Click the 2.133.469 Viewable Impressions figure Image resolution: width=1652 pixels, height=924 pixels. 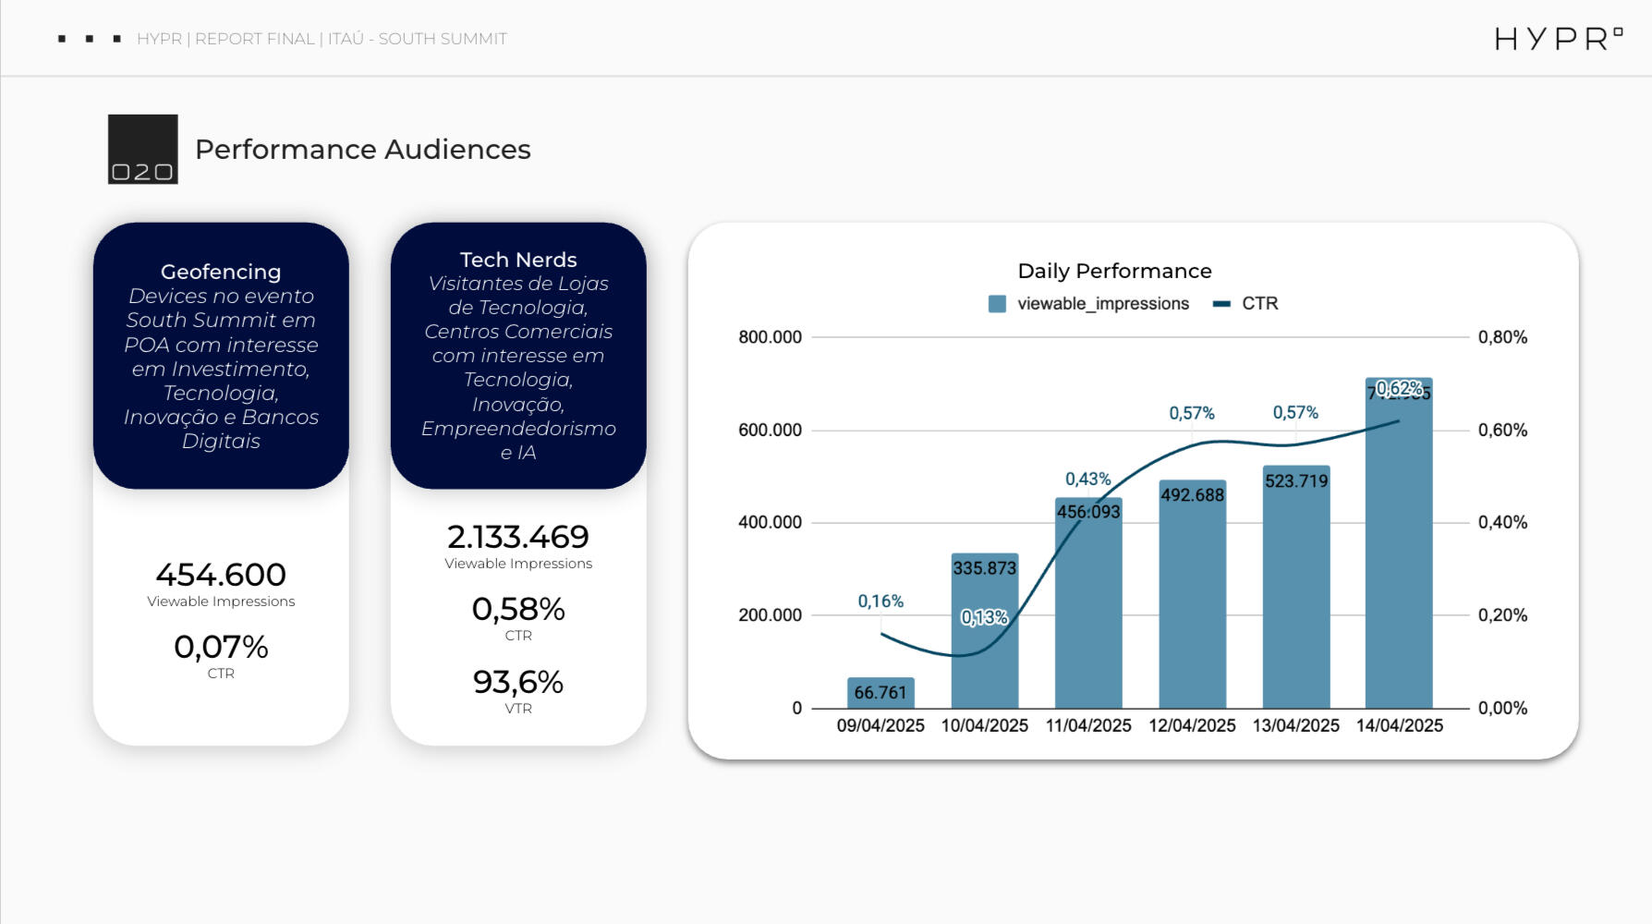[x=518, y=537]
